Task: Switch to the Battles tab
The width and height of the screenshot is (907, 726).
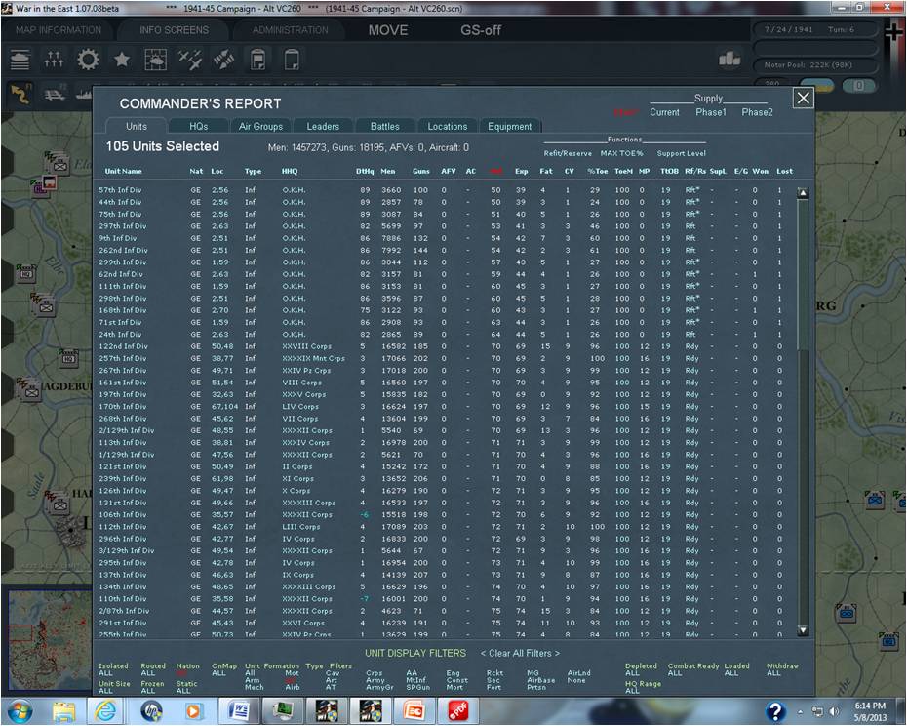Action: (x=384, y=126)
